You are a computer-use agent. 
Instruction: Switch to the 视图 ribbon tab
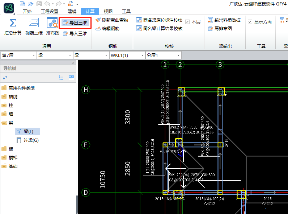[x=108, y=11]
